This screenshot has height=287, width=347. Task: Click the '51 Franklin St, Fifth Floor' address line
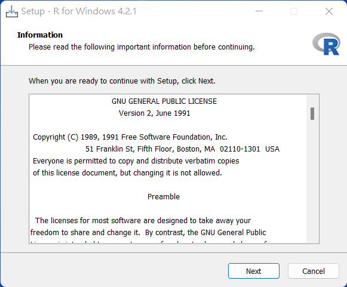tap(183, 149)
